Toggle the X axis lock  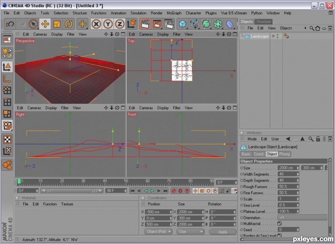(x=96, y=24)
